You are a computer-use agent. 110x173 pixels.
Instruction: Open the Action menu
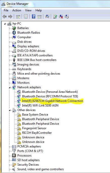pyautogui.click(x=17, y=10)
